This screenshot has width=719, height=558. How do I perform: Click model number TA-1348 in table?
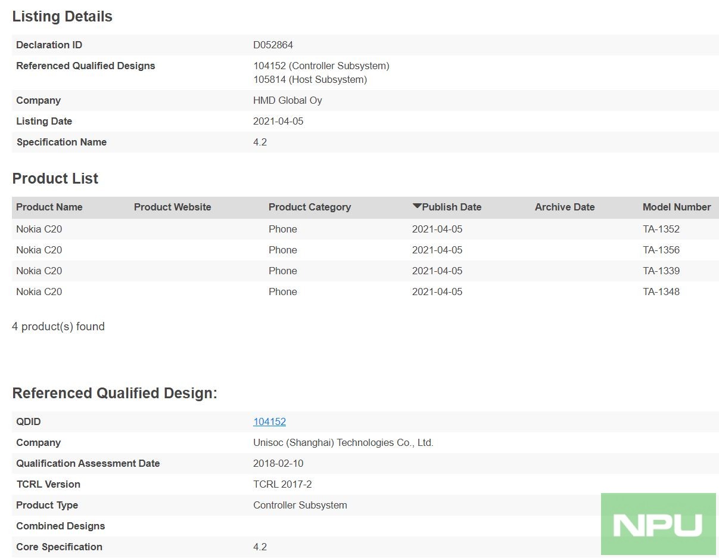(x=661, y=292)
